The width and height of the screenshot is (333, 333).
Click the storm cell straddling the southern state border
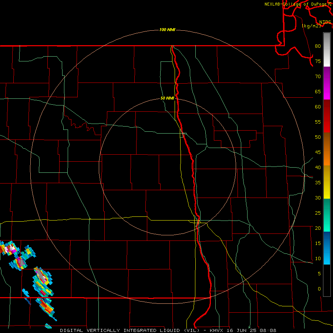[x=46, y=307]
